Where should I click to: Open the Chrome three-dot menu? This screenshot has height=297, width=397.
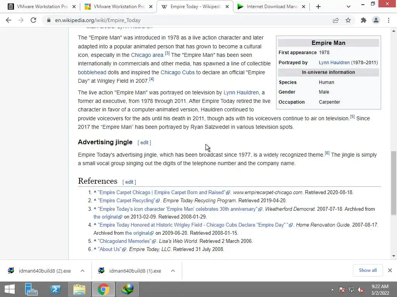coord(388,20)
